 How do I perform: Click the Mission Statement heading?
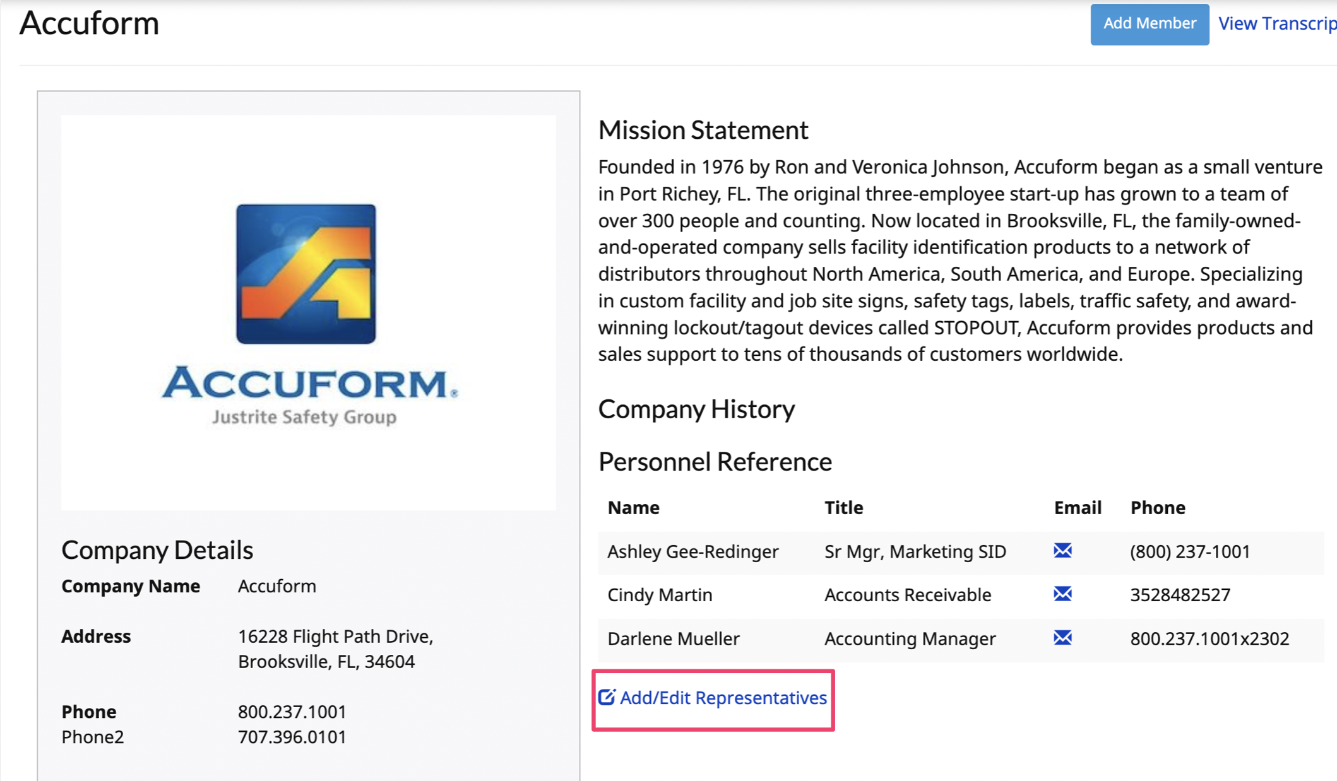click(703, 130)
